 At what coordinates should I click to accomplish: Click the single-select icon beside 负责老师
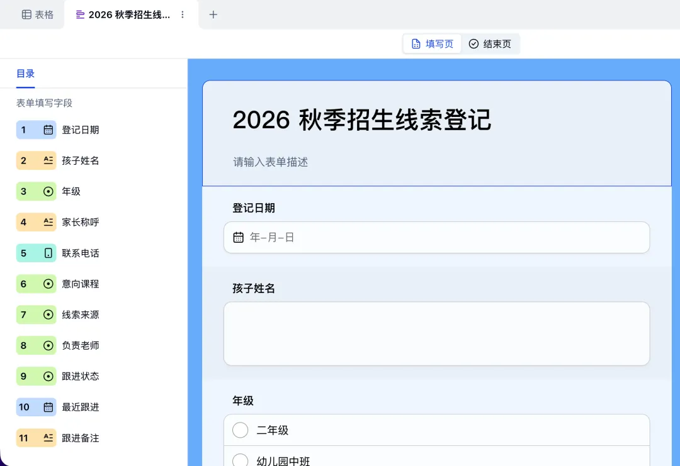click(x=48, y=345)
